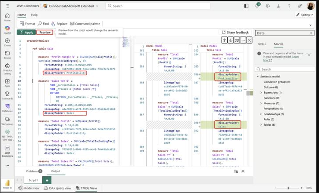The width and height of the screenshot is (319, 193).
Task: Open diff preview more options ellipsis
Action: (x=243, y=40)
